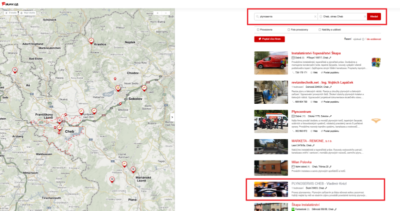The width and height of the screenshot is (400, 211).
Task: Select the tools pin near Františkovy Lázně
Action: 59,121
